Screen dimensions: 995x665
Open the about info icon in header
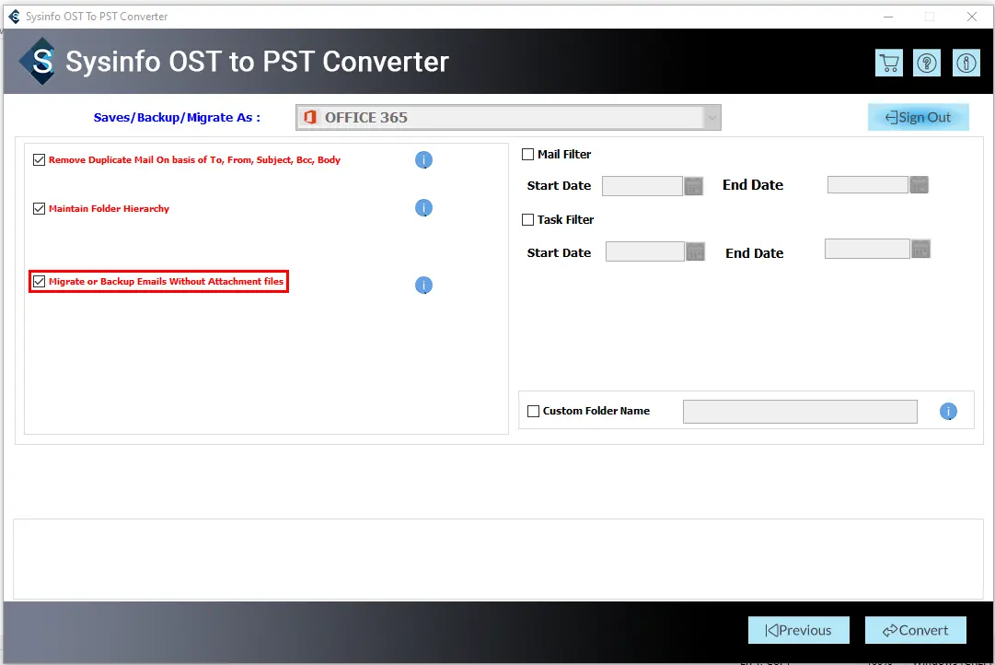966,63
